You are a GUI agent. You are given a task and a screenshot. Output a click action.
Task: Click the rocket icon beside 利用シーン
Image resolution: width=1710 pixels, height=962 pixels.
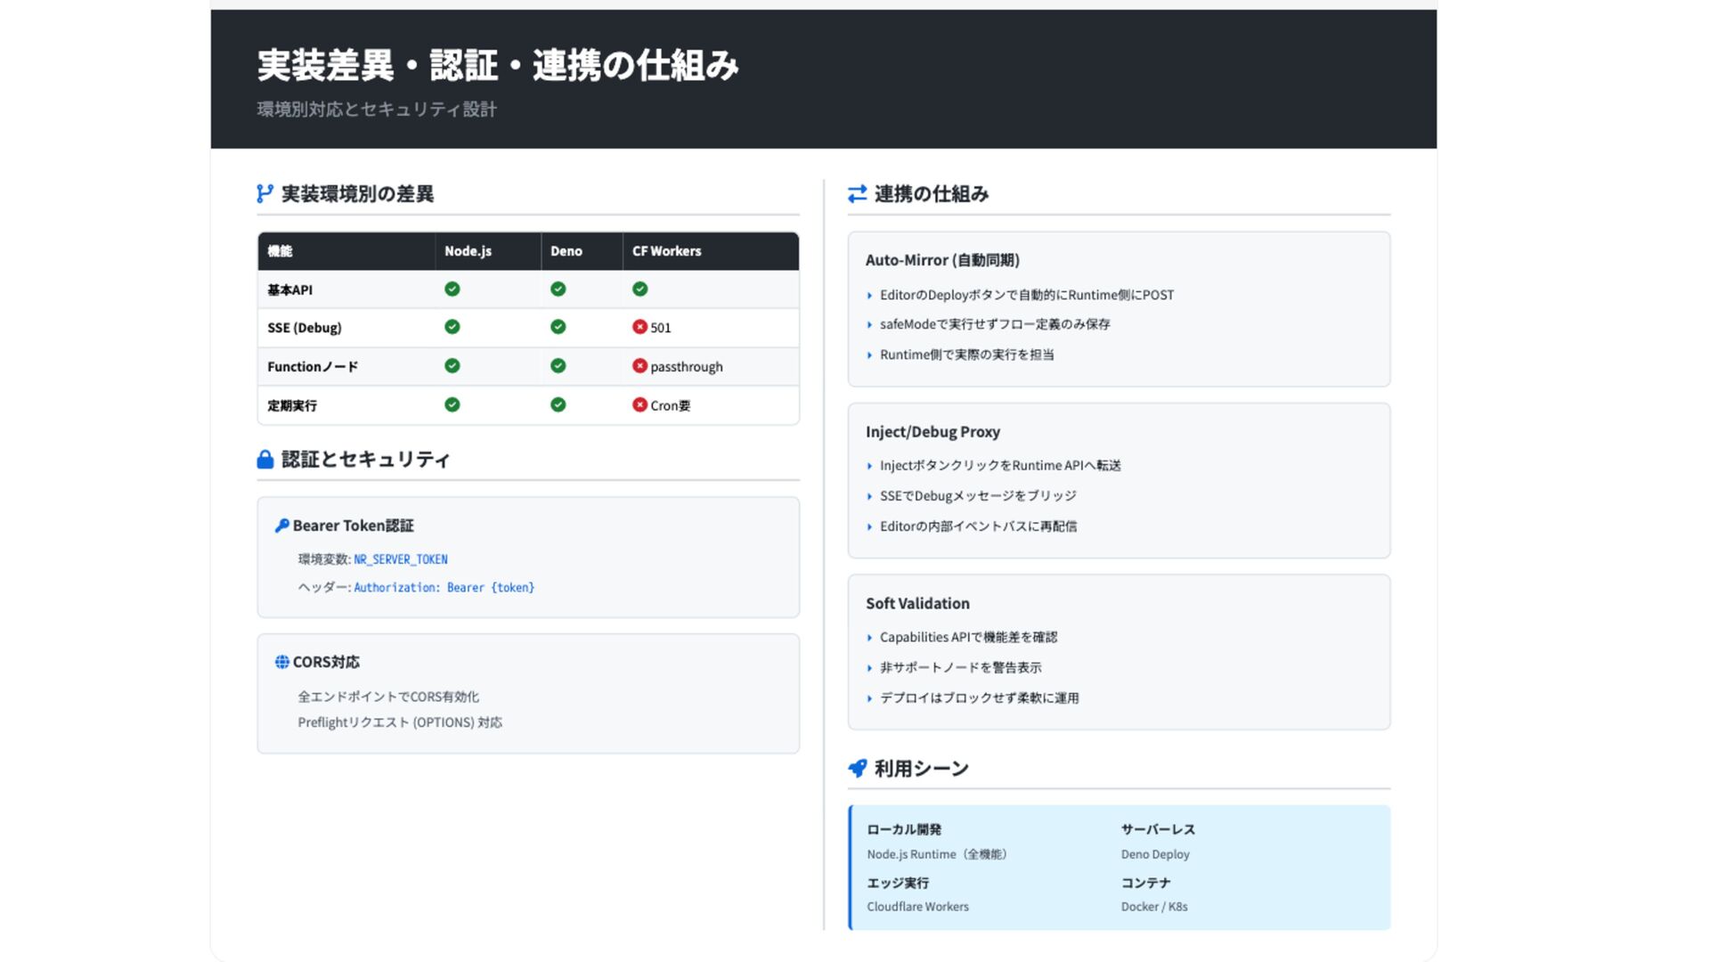pos(857,768)
